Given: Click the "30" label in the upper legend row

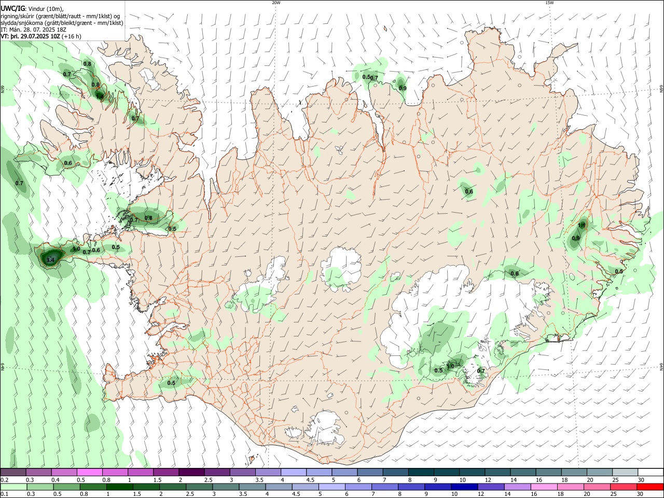Looking at the screenshot, I should pos(641,480).
